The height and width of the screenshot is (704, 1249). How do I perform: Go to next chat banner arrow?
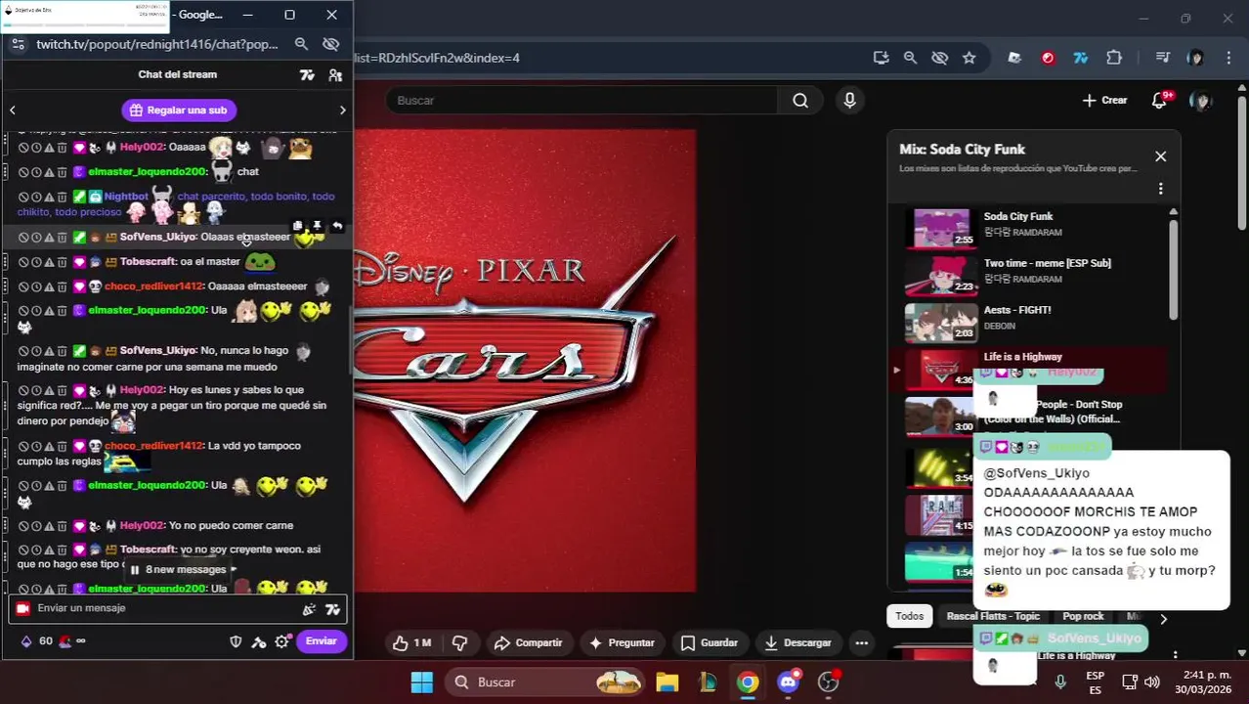click(342, 110)
